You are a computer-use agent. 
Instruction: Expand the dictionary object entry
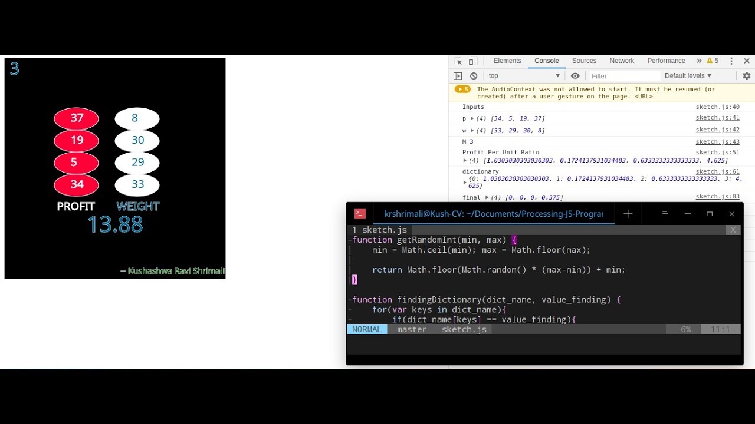click(x=465, y=183)
